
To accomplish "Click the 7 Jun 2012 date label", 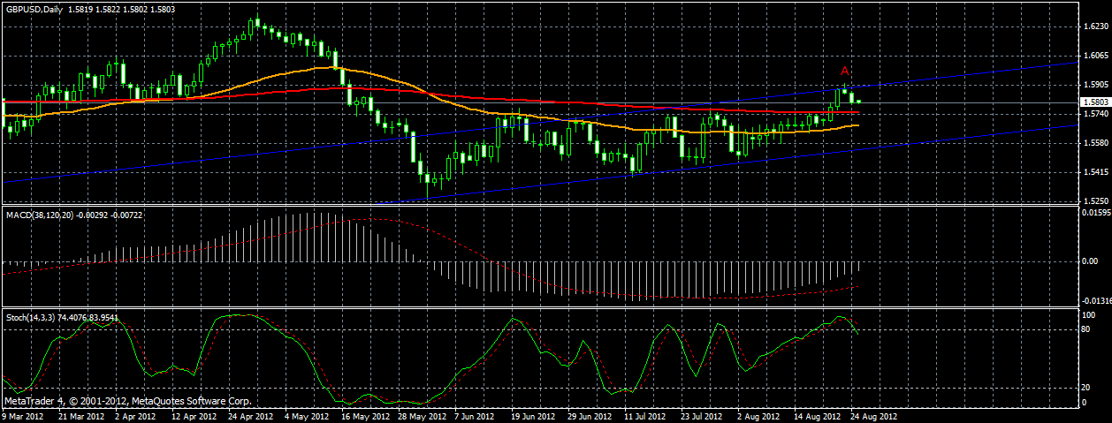I will coord(476,416).
